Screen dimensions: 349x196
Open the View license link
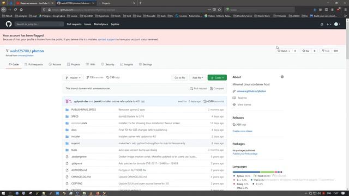pyautogui.click(x=244, y=105)
